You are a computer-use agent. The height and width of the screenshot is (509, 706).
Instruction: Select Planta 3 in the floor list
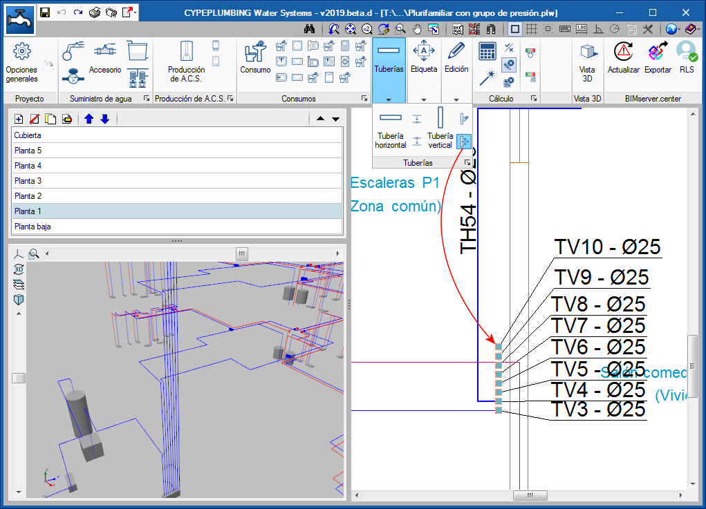tap(177, 181)
